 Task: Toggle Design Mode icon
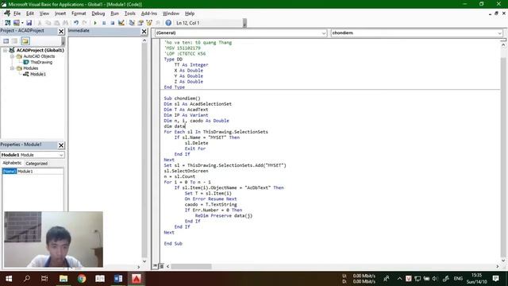point(121,23)
